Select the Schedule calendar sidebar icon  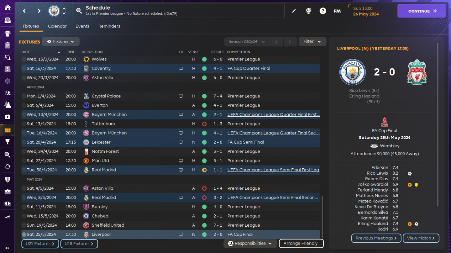click(x=7, y=130)
